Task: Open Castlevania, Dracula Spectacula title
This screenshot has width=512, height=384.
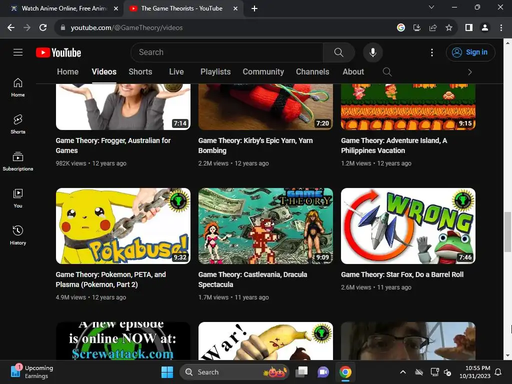Action: coord(252,279)
